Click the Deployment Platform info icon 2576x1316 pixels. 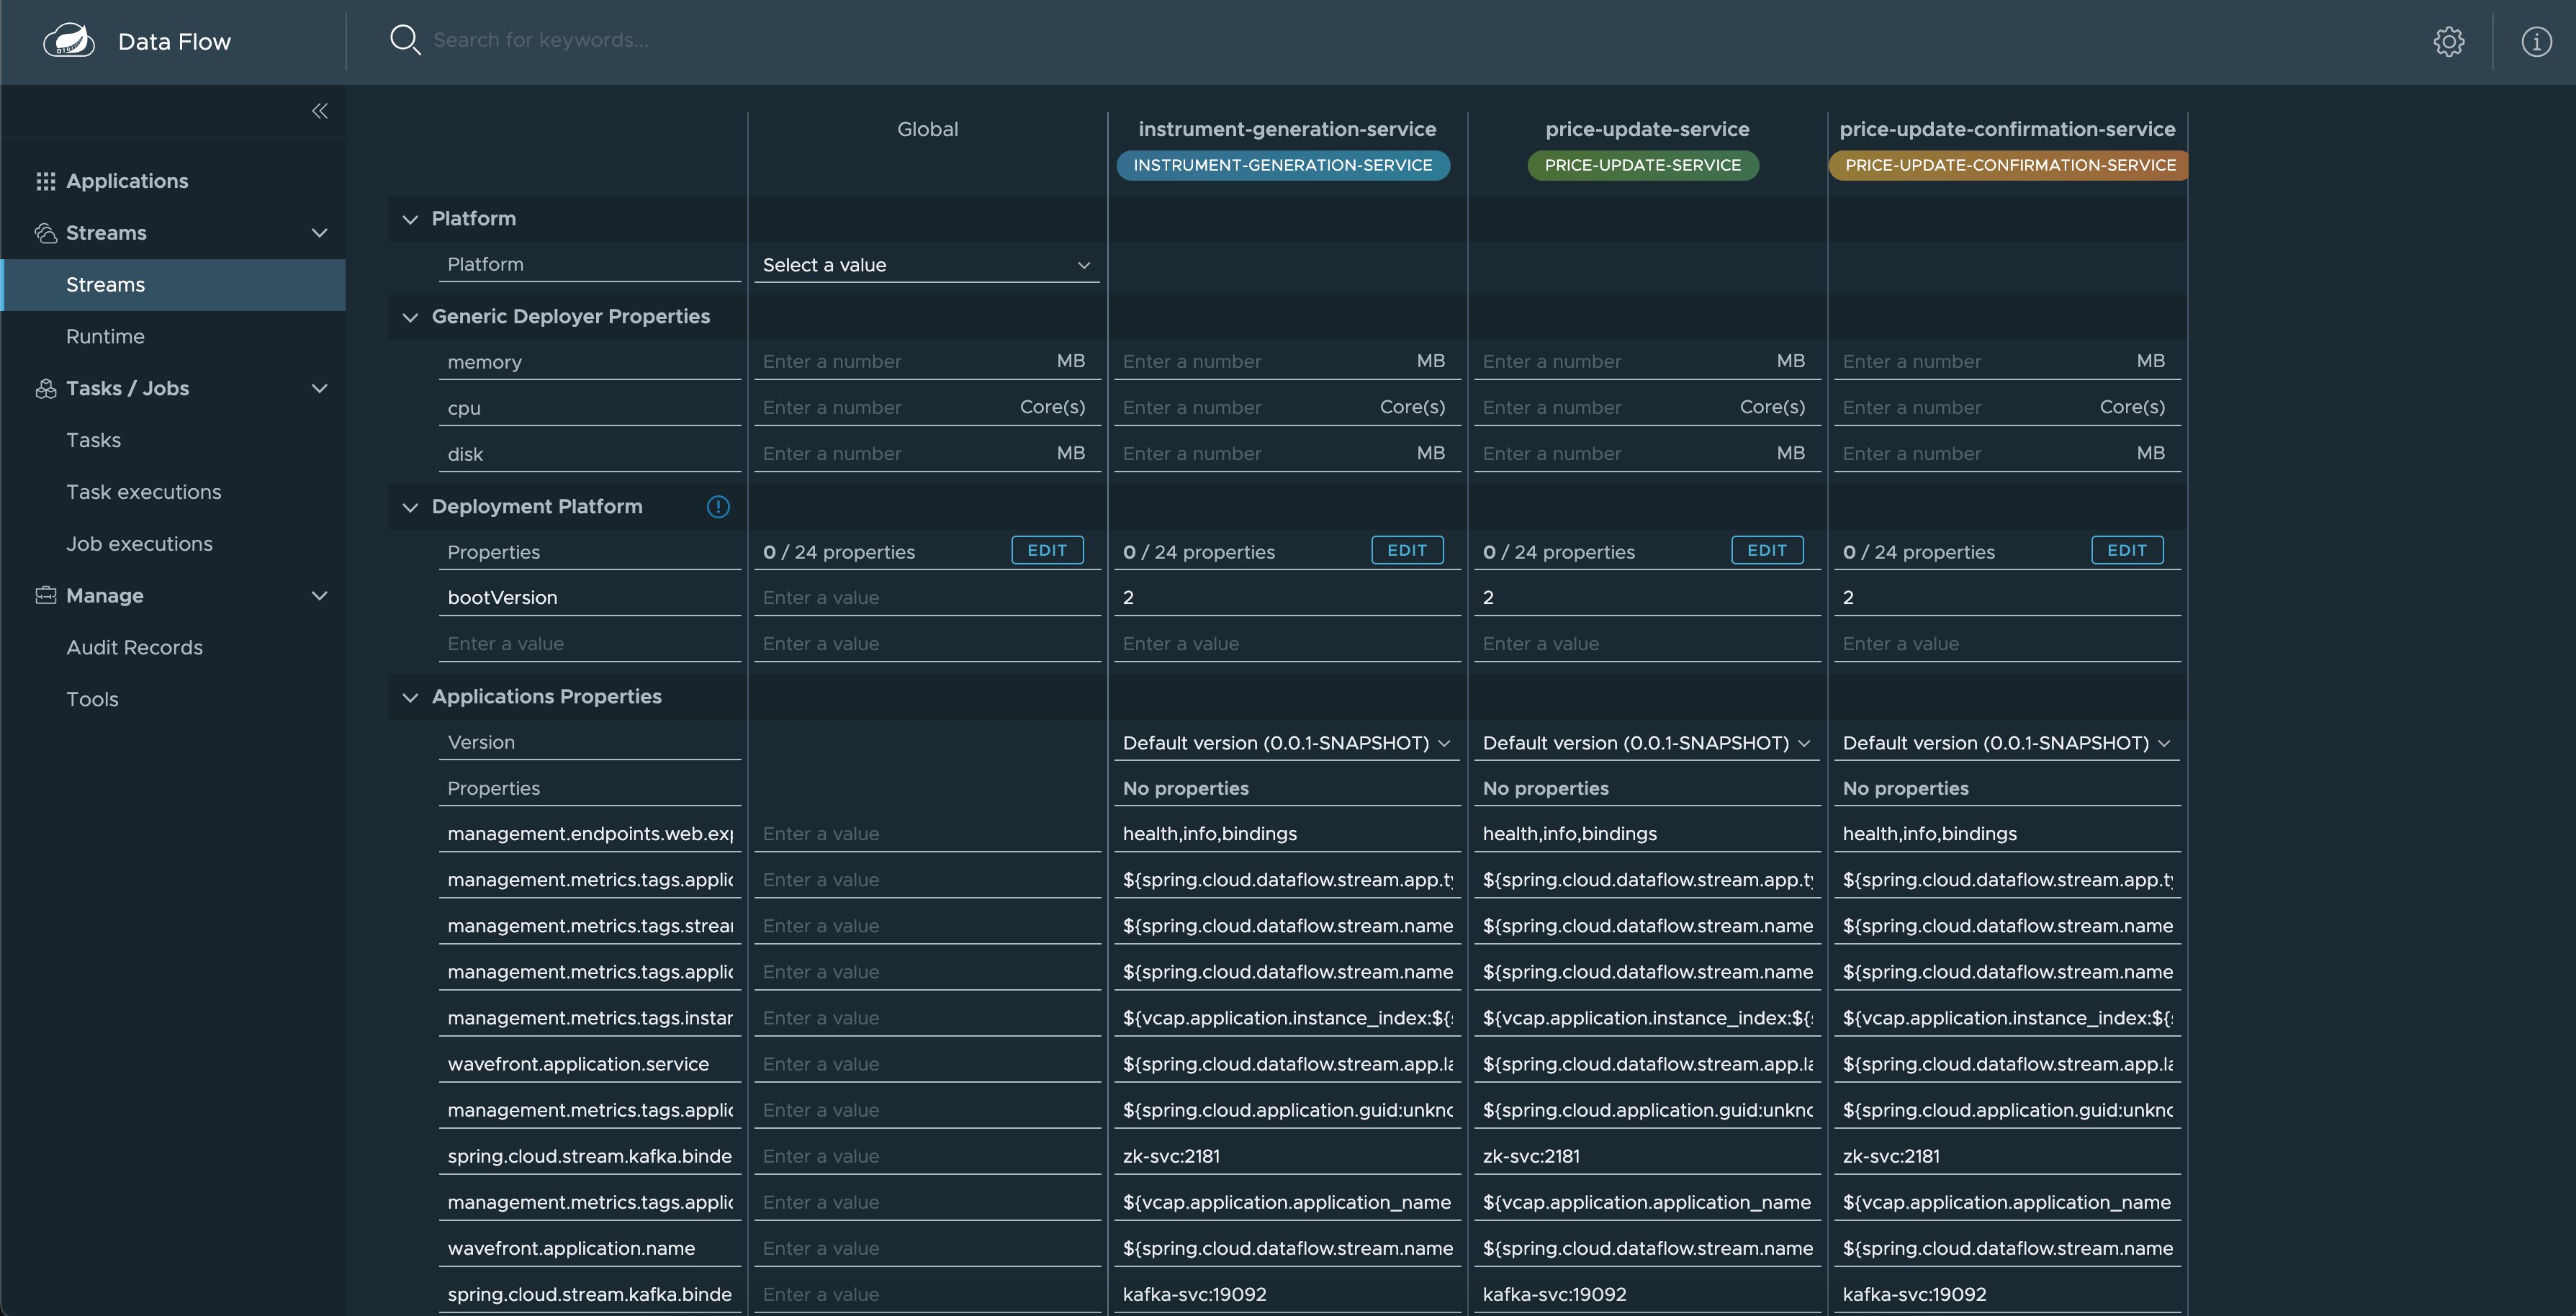[718, 507]
